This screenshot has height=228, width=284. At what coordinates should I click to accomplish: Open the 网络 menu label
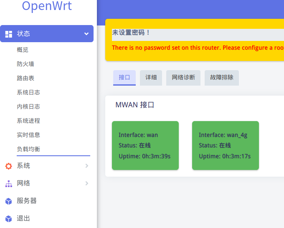(x=23, y=183)
